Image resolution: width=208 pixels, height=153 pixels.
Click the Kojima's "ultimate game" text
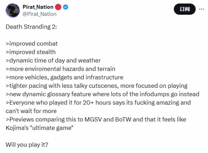pyautogui.click(x=40, y=128)
